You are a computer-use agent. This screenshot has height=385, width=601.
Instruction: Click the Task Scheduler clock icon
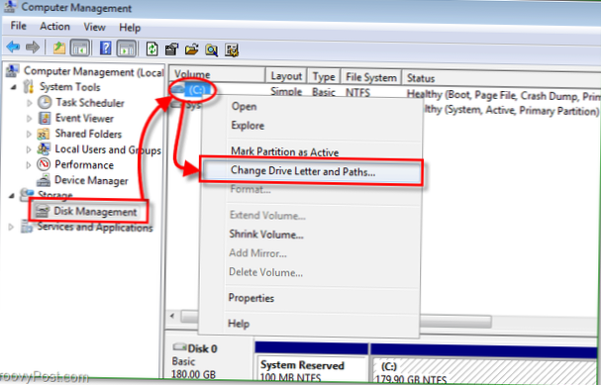point(45,102)
